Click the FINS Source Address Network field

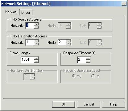coord(30,25)
